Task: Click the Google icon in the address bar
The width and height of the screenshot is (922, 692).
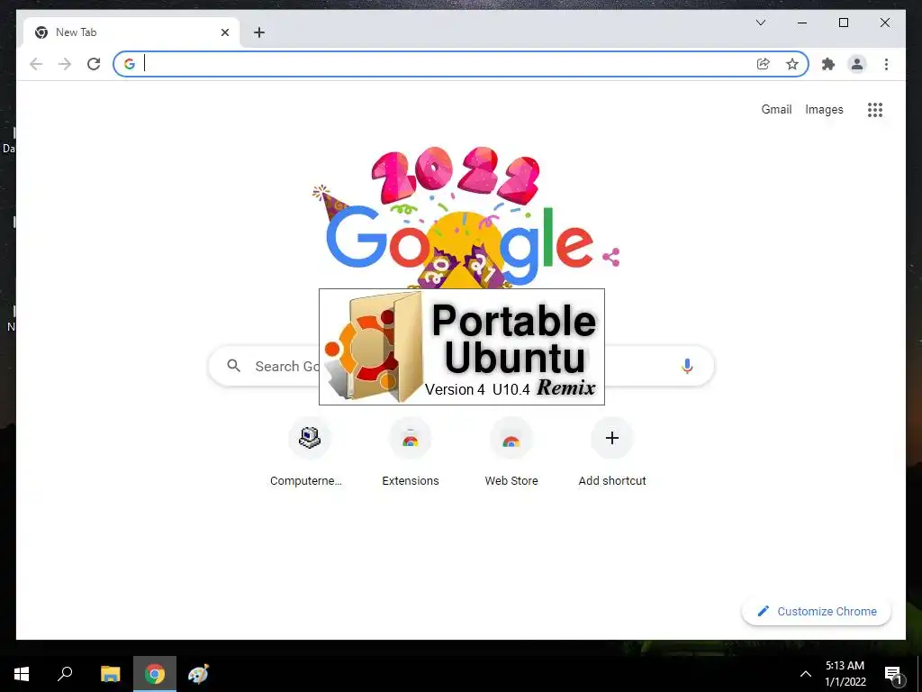Action: click(x=130, y=64)
